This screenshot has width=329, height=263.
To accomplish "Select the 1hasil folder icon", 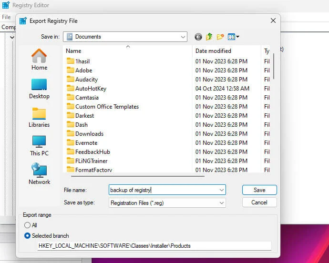I will pos(71,61).
